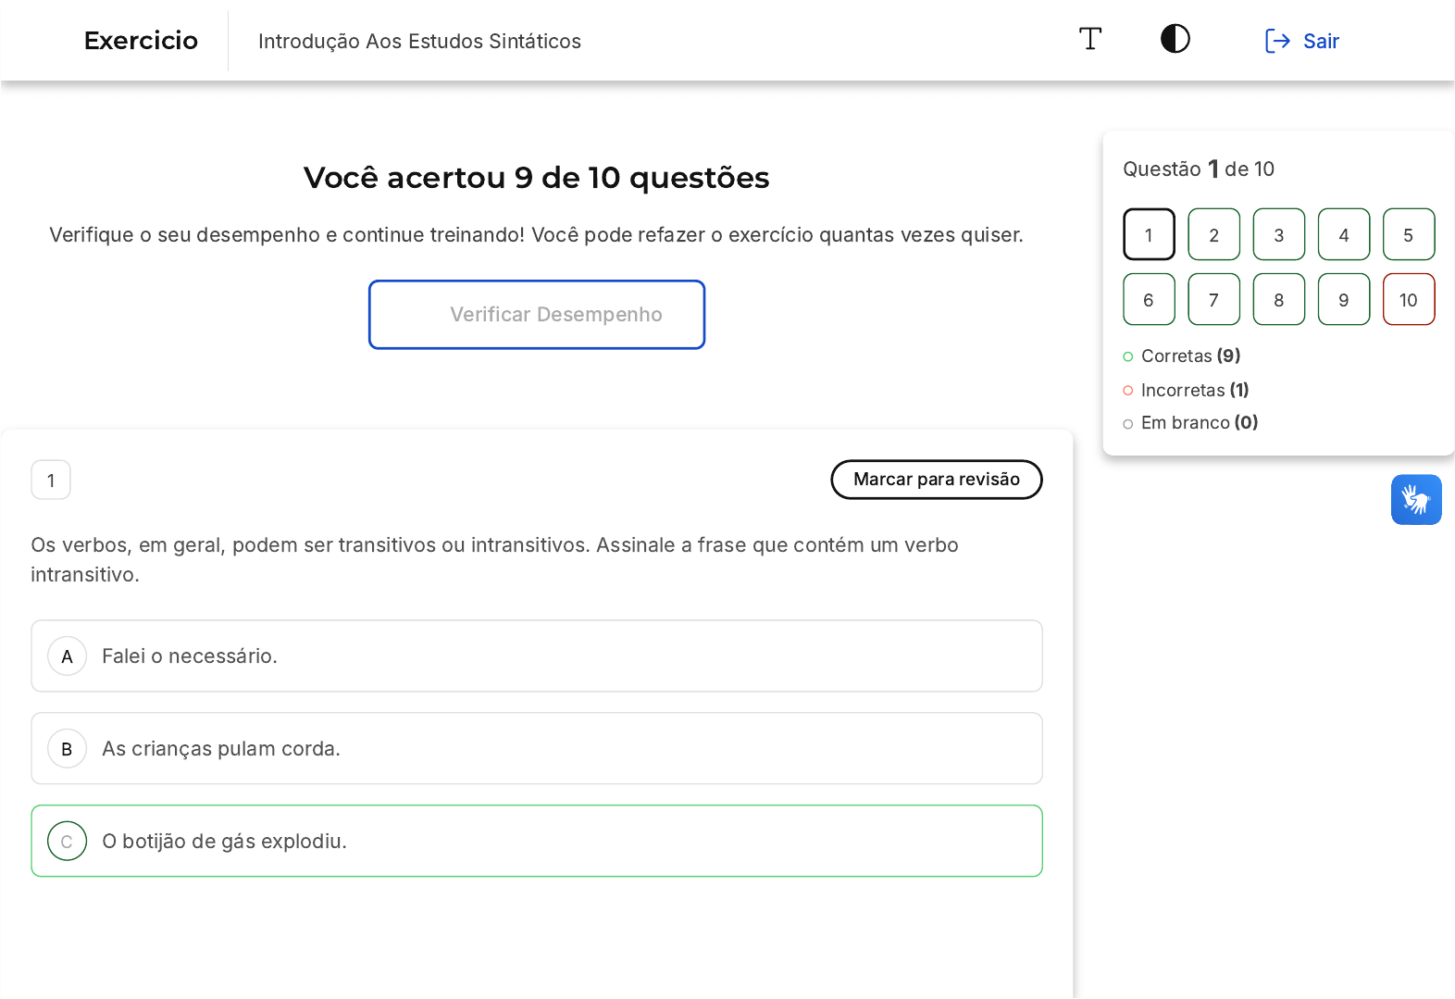This screenshot has height=999, width=1455.
Task: Toggle the high contrast mode icon
Action: point(1175,39)
